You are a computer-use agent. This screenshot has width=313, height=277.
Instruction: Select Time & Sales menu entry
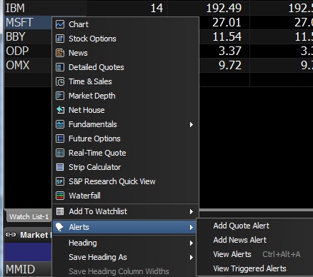click(x=126, y=81)
